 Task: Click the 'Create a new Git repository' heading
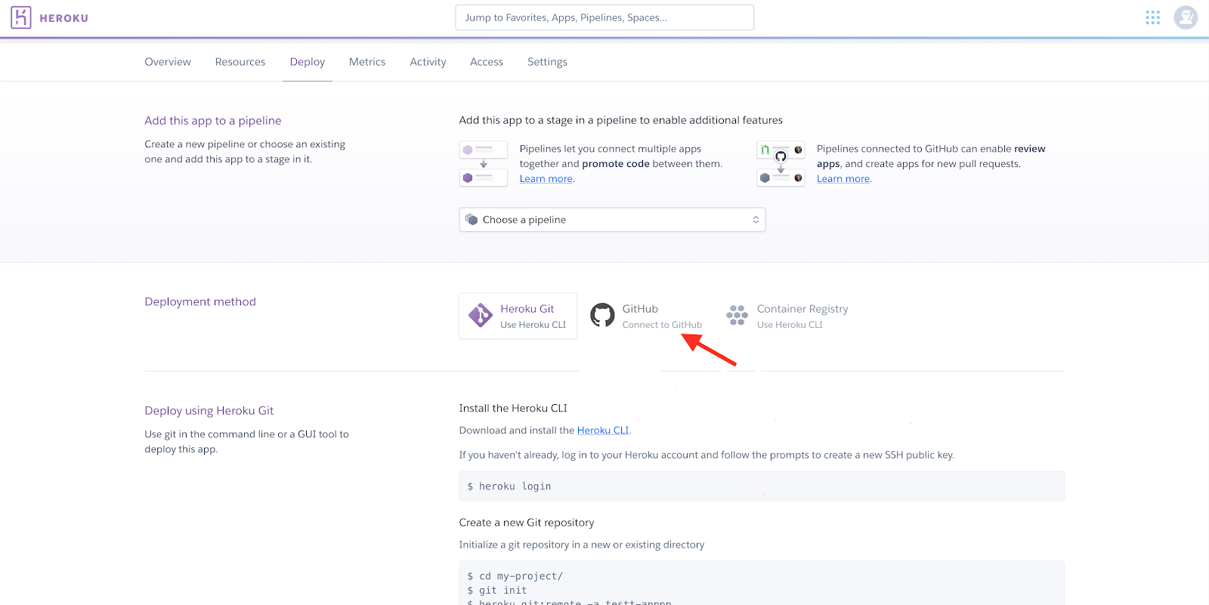click(527, 523)
